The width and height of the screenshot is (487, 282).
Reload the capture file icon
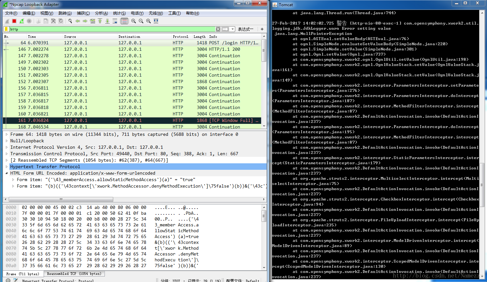pyautogui.click(x=61, y=21)
